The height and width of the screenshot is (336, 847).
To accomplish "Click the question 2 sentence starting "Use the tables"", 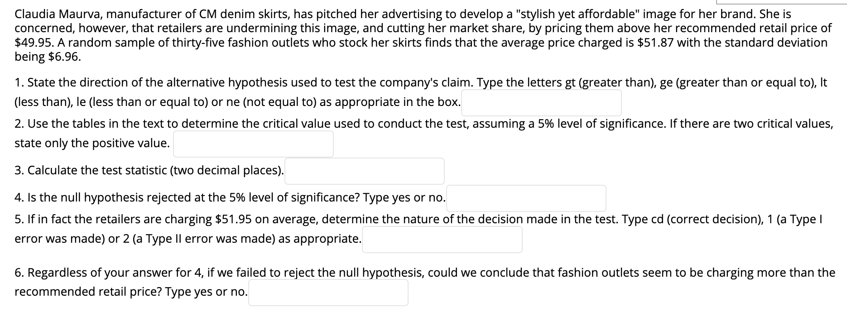I will pyautogui.click(x=424, y=134).
